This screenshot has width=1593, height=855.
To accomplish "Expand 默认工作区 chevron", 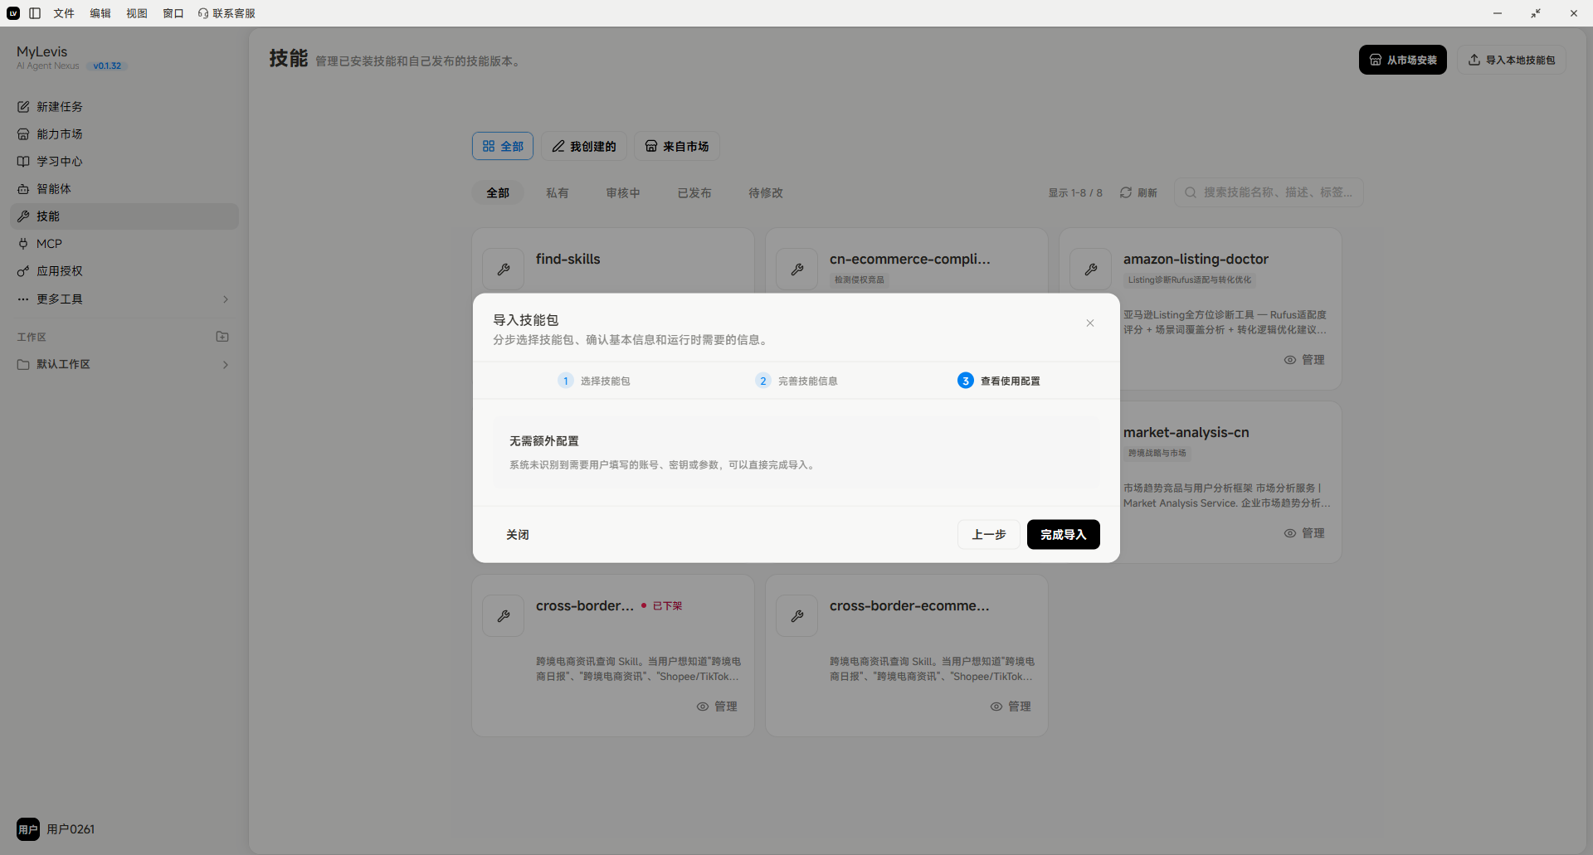I will [226, 365].
